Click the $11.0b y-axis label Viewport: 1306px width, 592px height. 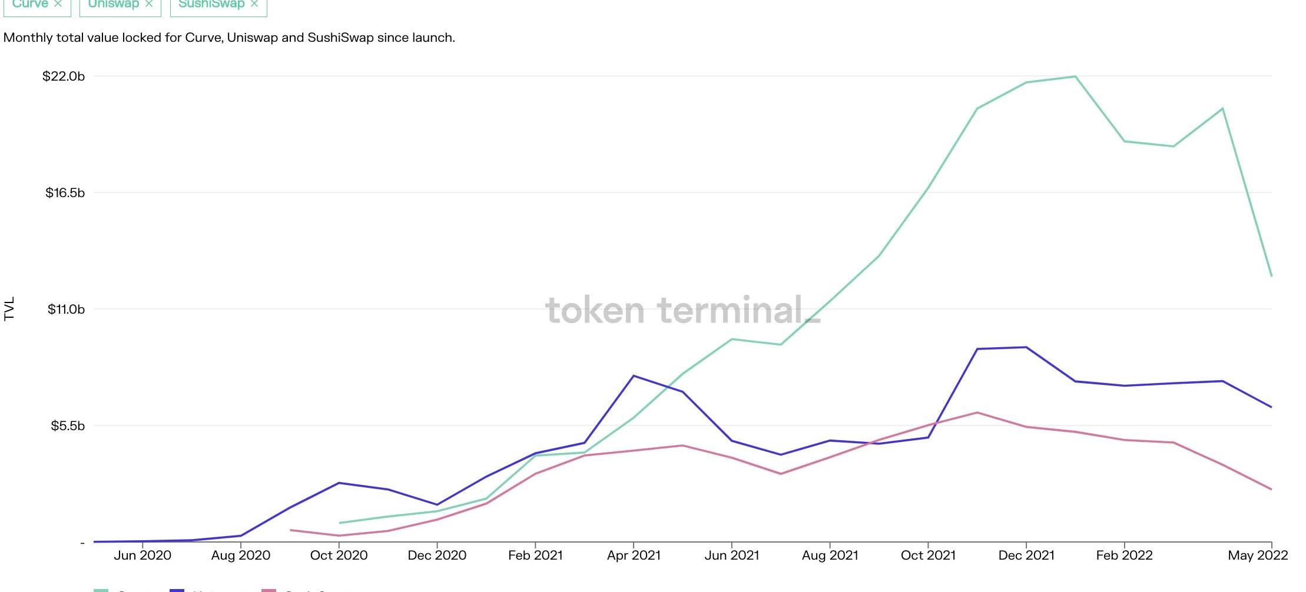click(x=66, y=310)
